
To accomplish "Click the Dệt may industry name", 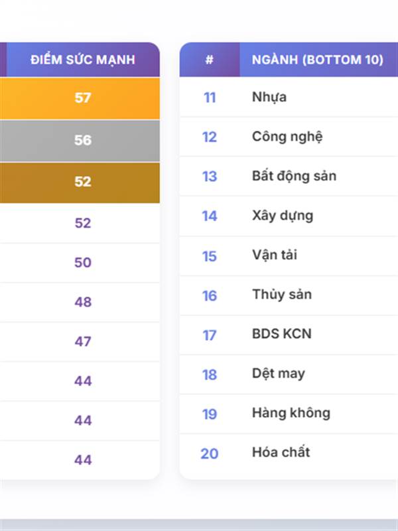I will 279,374.
